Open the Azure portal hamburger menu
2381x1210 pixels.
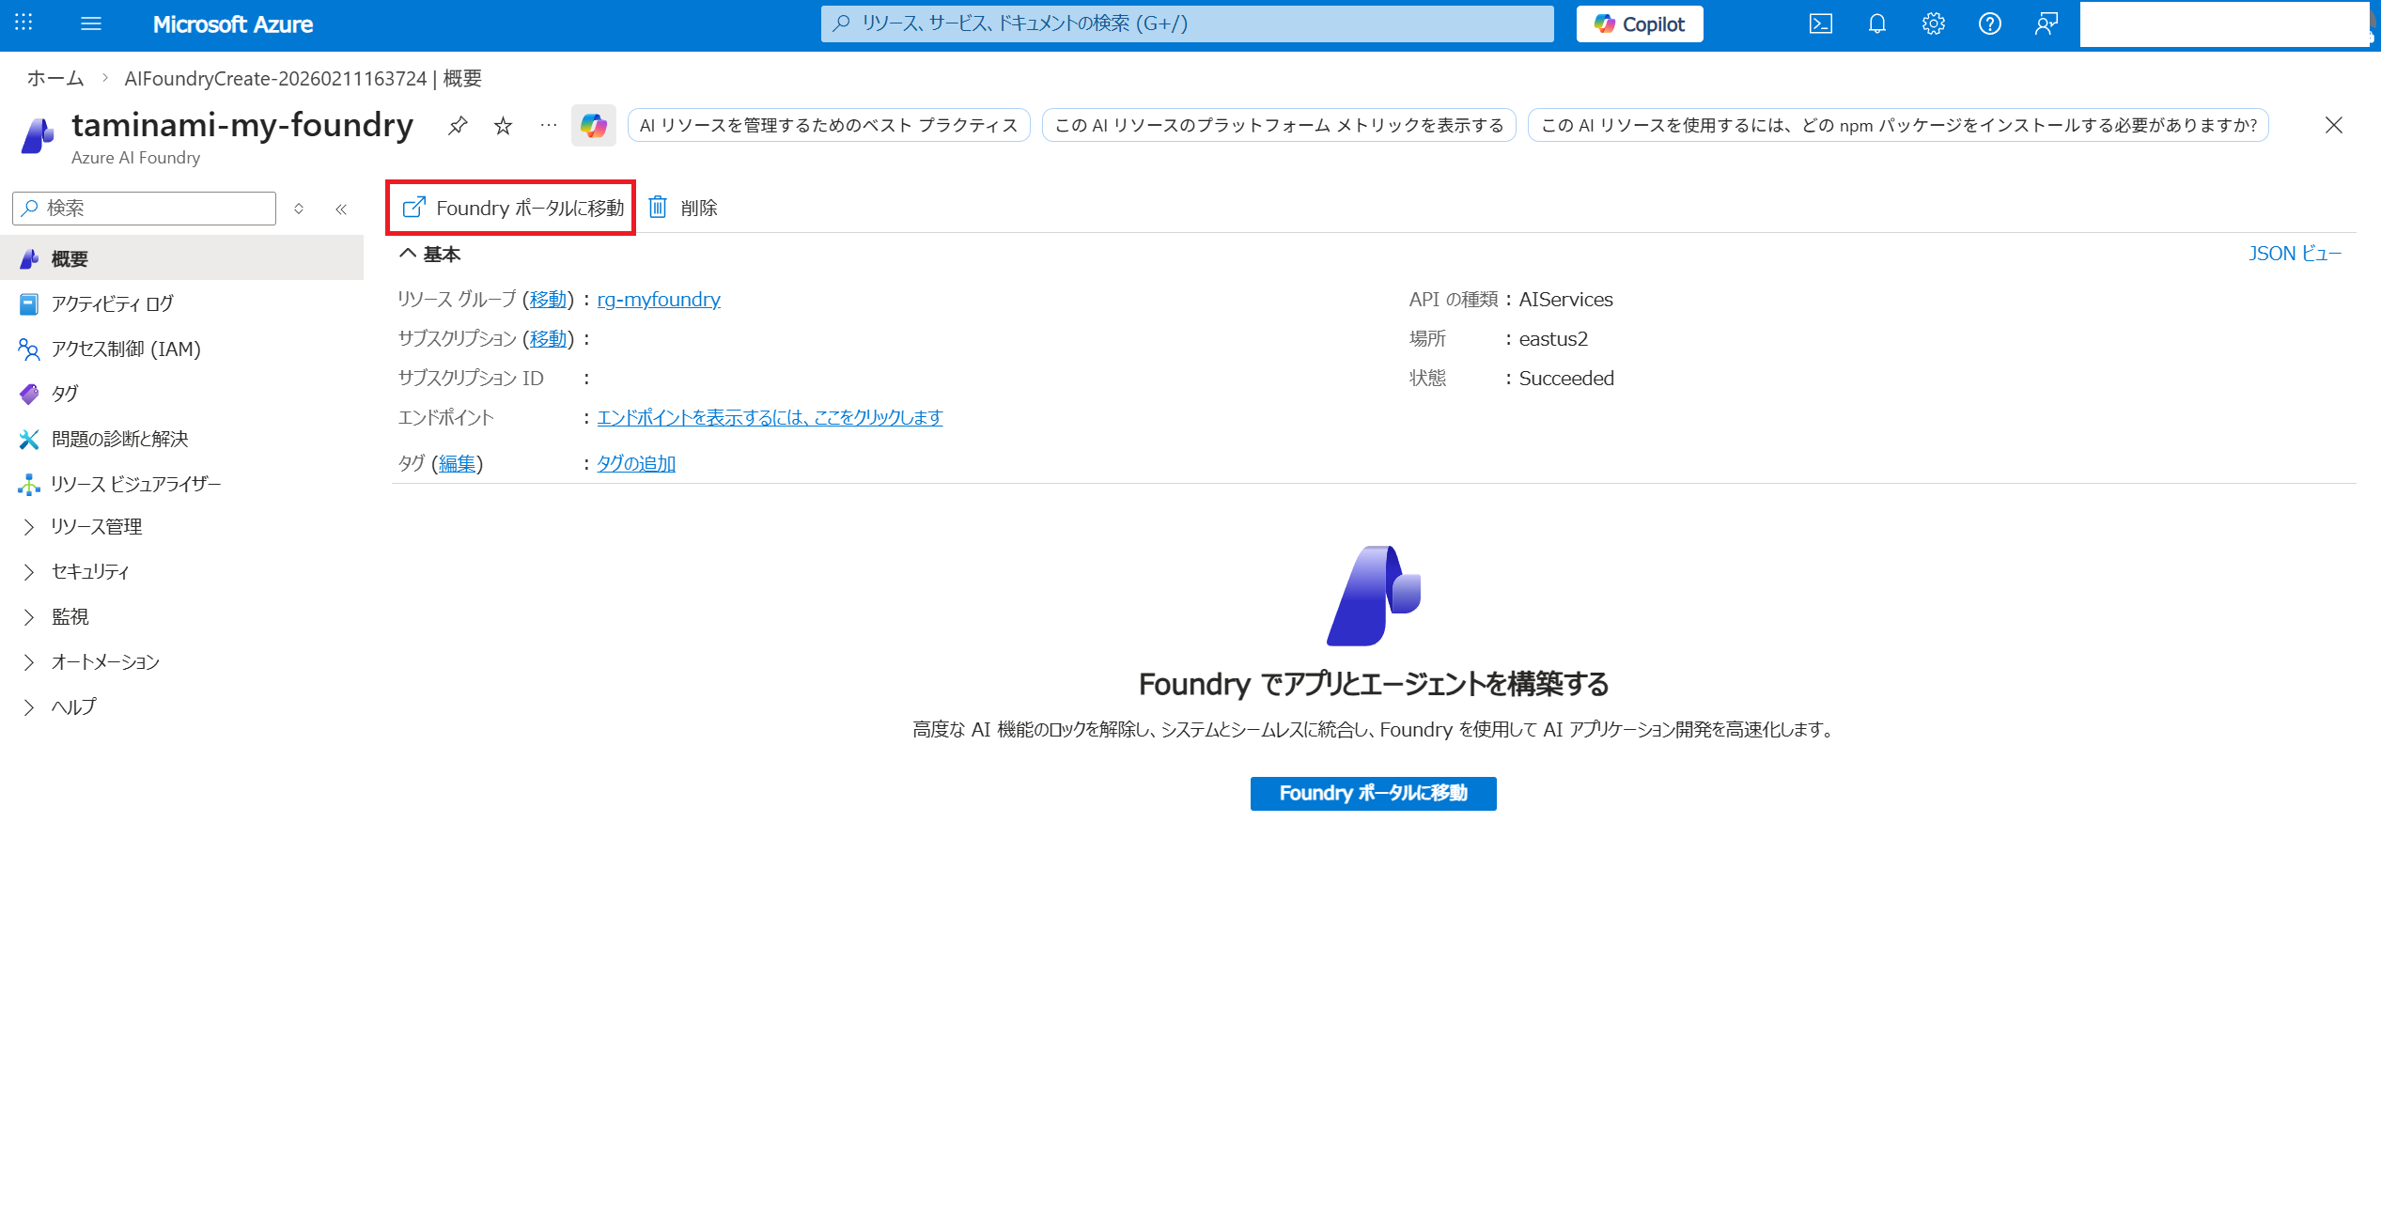(91, 24)
